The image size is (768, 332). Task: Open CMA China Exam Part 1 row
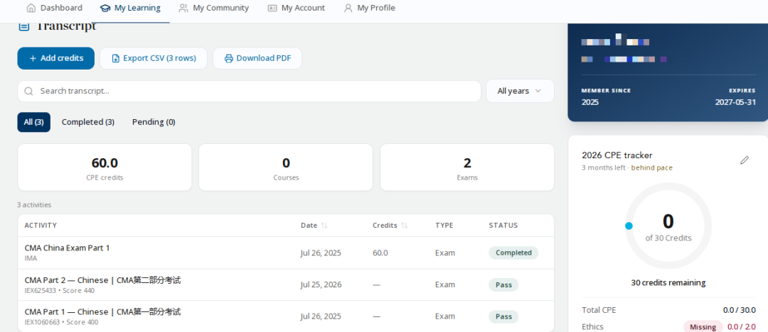pyautogui.click(x=286, y=253)
